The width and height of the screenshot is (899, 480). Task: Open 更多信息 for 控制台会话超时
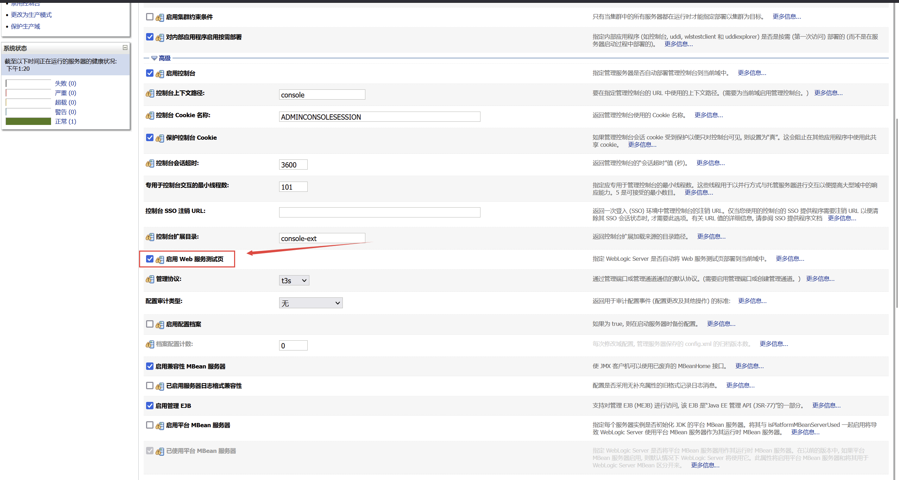[x=710, y=163]
